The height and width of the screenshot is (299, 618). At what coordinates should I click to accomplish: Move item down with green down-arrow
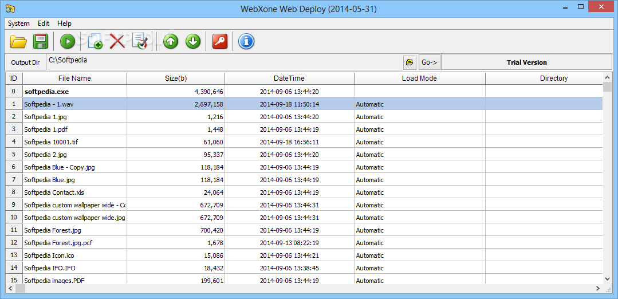click(x=192, y=41)
